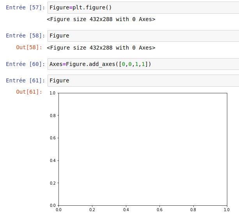Select the Entrée [58] prompt label

[x=25, y=36]
